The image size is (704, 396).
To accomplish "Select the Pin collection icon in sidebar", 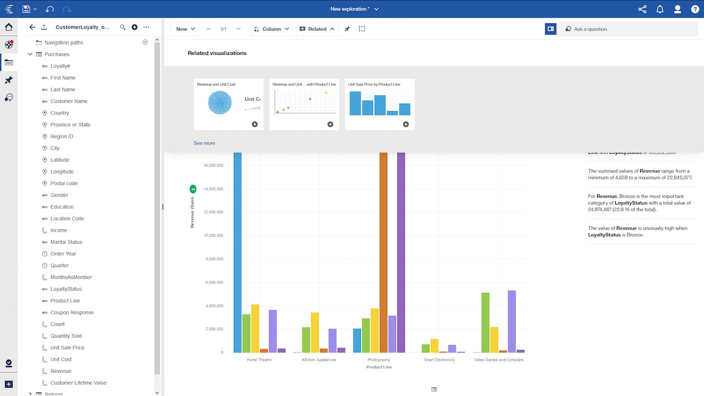I will pos(8,80).
